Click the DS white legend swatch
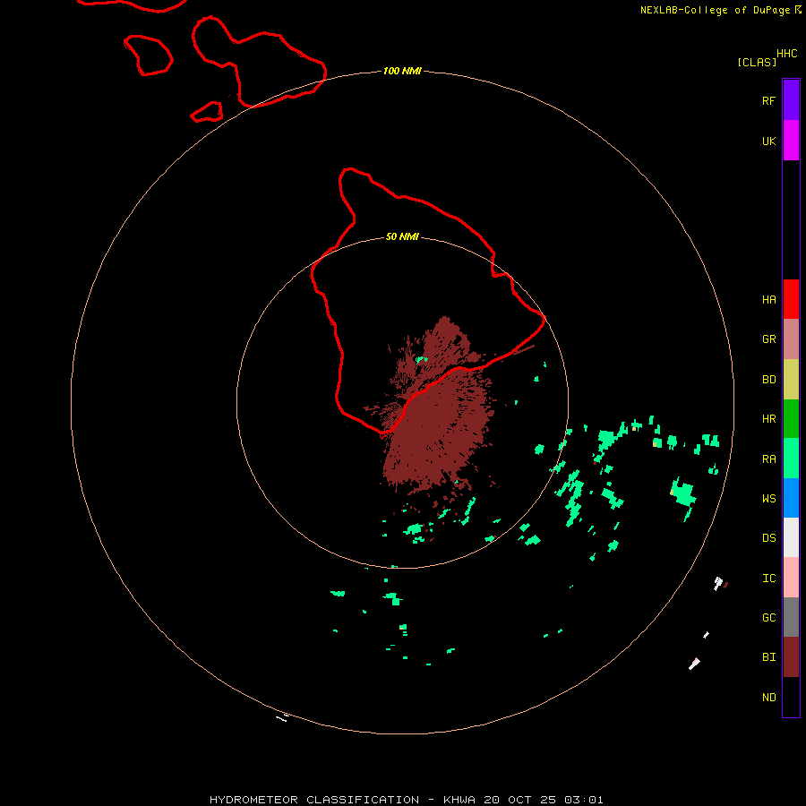806x806 pixels. coord(791,537)
